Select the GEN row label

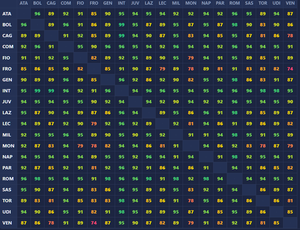8,80
